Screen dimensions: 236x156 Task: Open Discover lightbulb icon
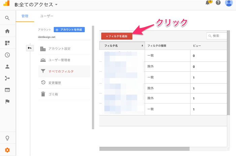(x=7, y=138)
